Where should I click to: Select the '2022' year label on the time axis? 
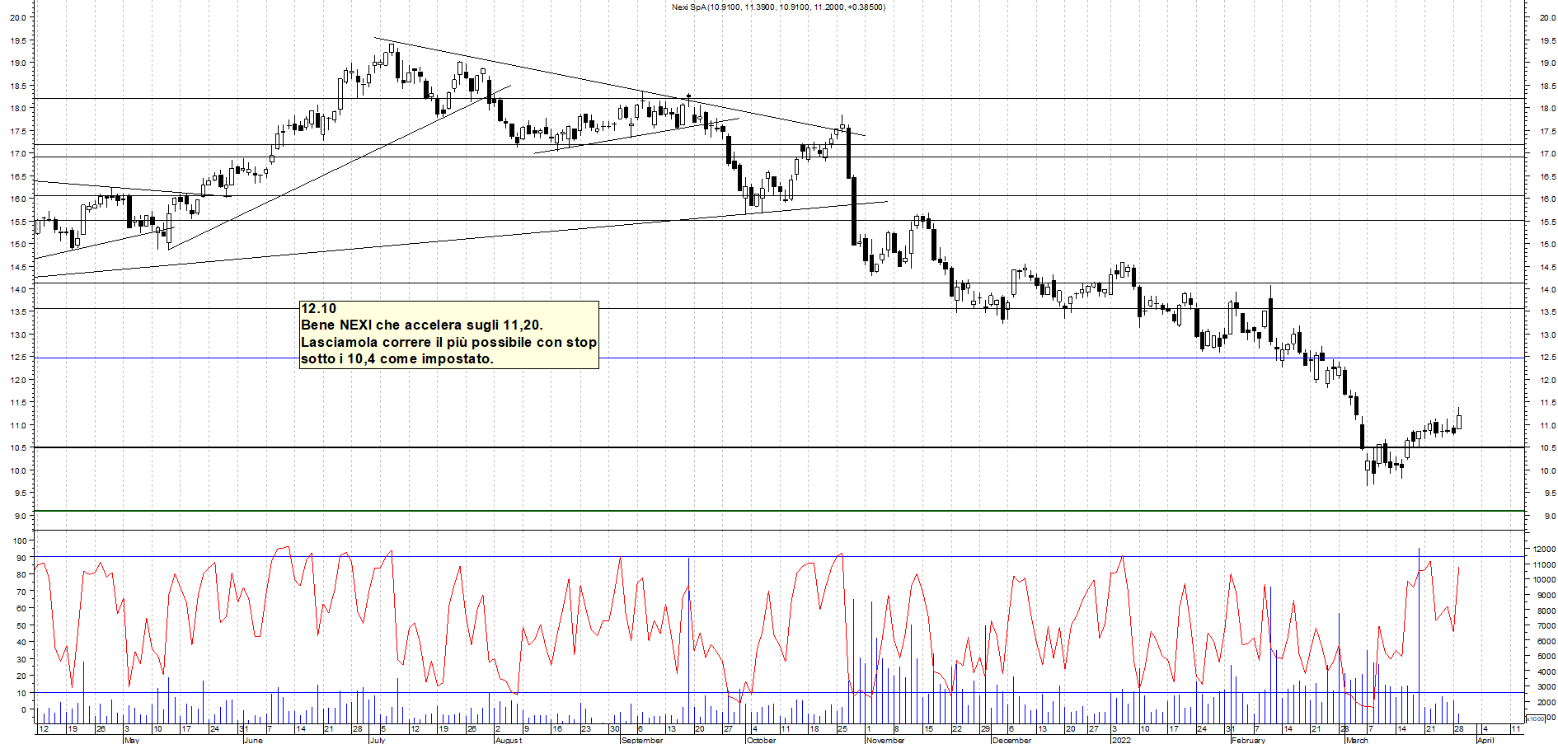1121,740
